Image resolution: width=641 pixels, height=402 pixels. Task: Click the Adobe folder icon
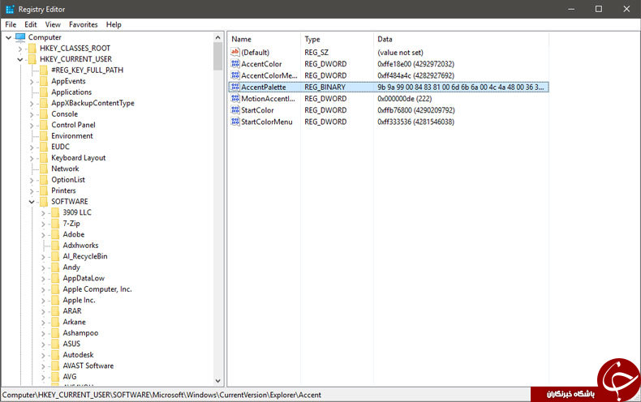click(55, 234)
